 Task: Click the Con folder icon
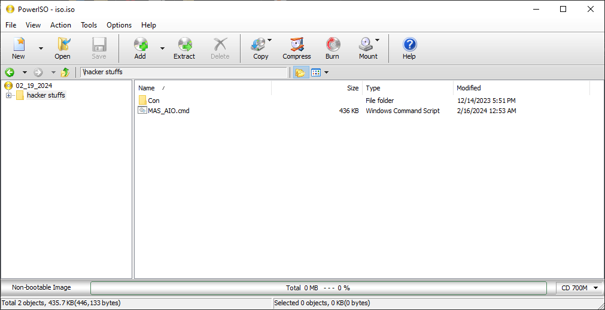pyautogui.click(x=143, y=101)
